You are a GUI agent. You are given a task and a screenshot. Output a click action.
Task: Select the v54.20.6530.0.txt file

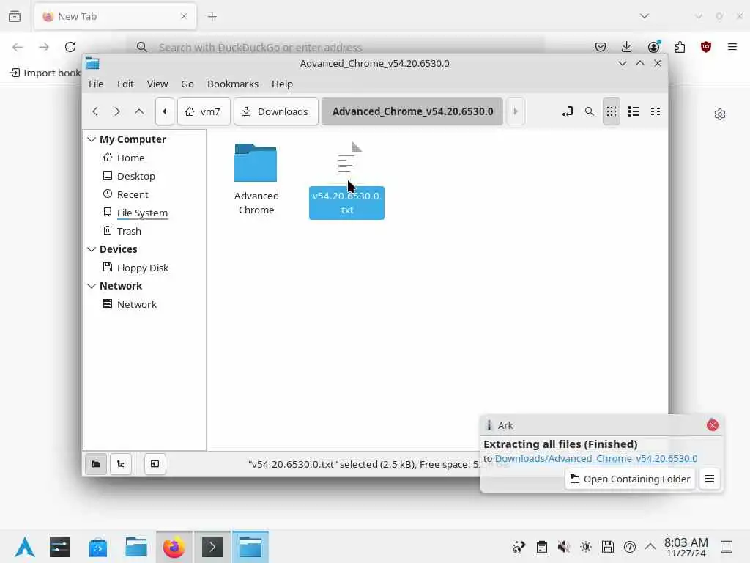click(x=346, y=180)
